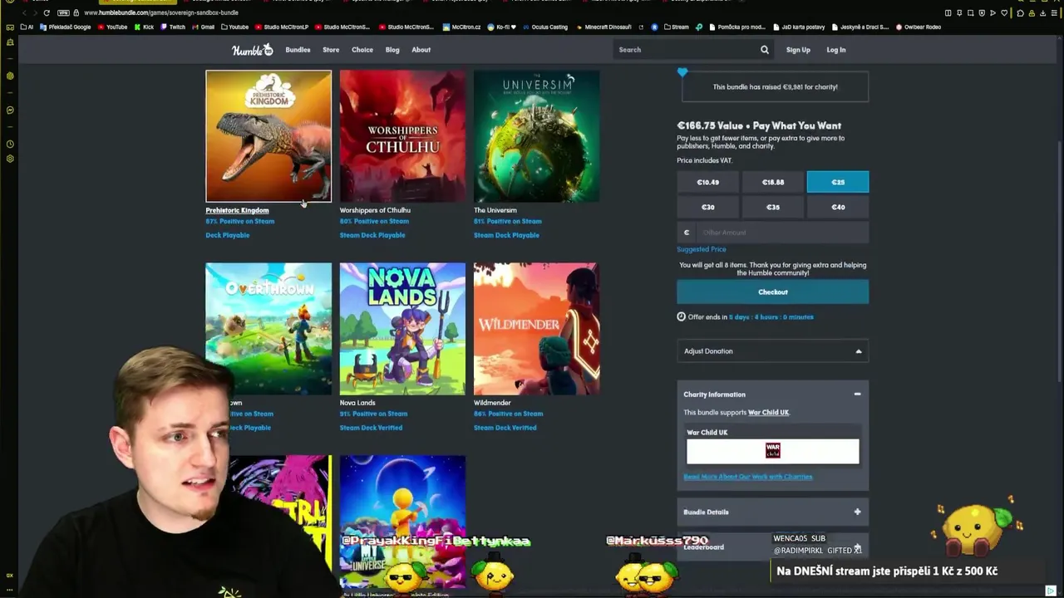This screenshot has width=1064, height=598.
Task: Click the War Child logo banner
Action: point(773,451)
